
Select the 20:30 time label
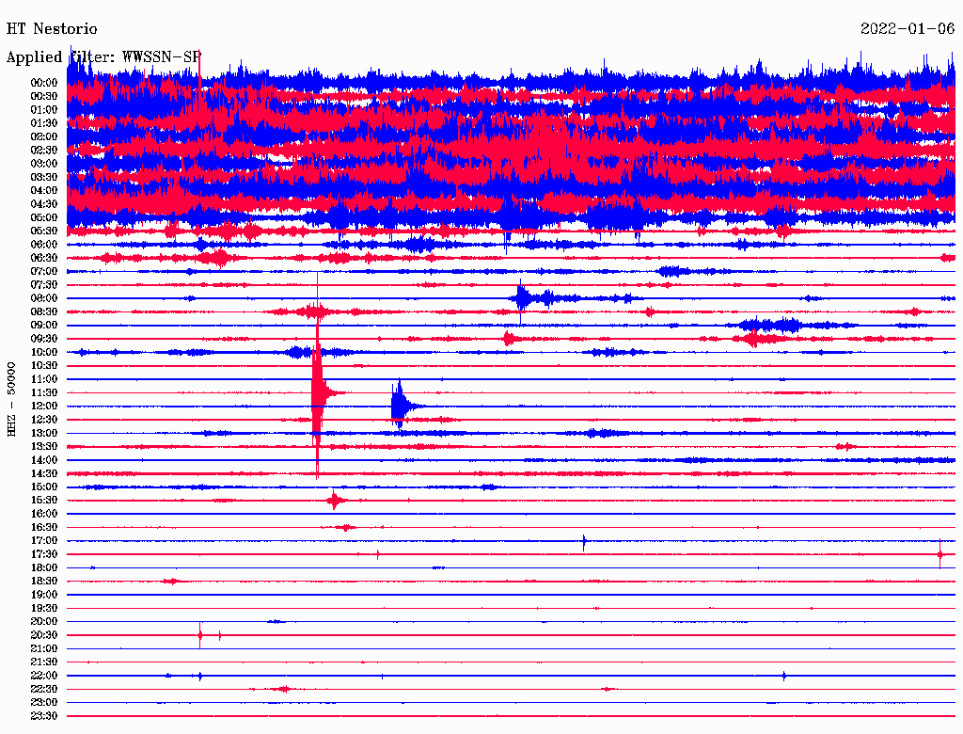[44, 635]
